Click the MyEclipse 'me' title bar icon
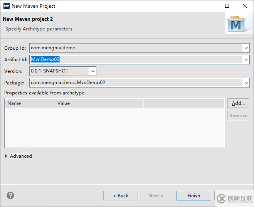The image size is (254, 207). point(6,6)
